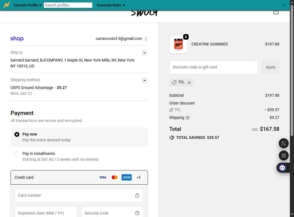Click the CREATINE GUMMIES product name

coord(209,44)
